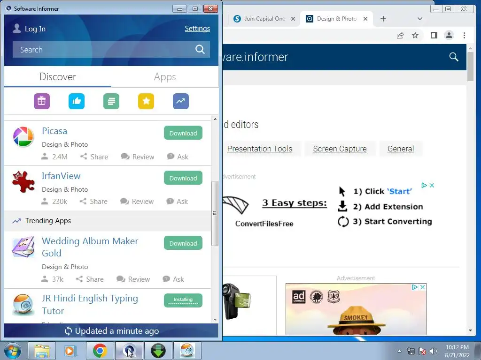Open the green news articles icon
Image resolution: width=481 pixels, height=360 pixels.
point(111,101)
